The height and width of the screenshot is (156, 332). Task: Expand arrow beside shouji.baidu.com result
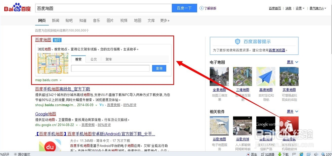(x=96, y=105)
